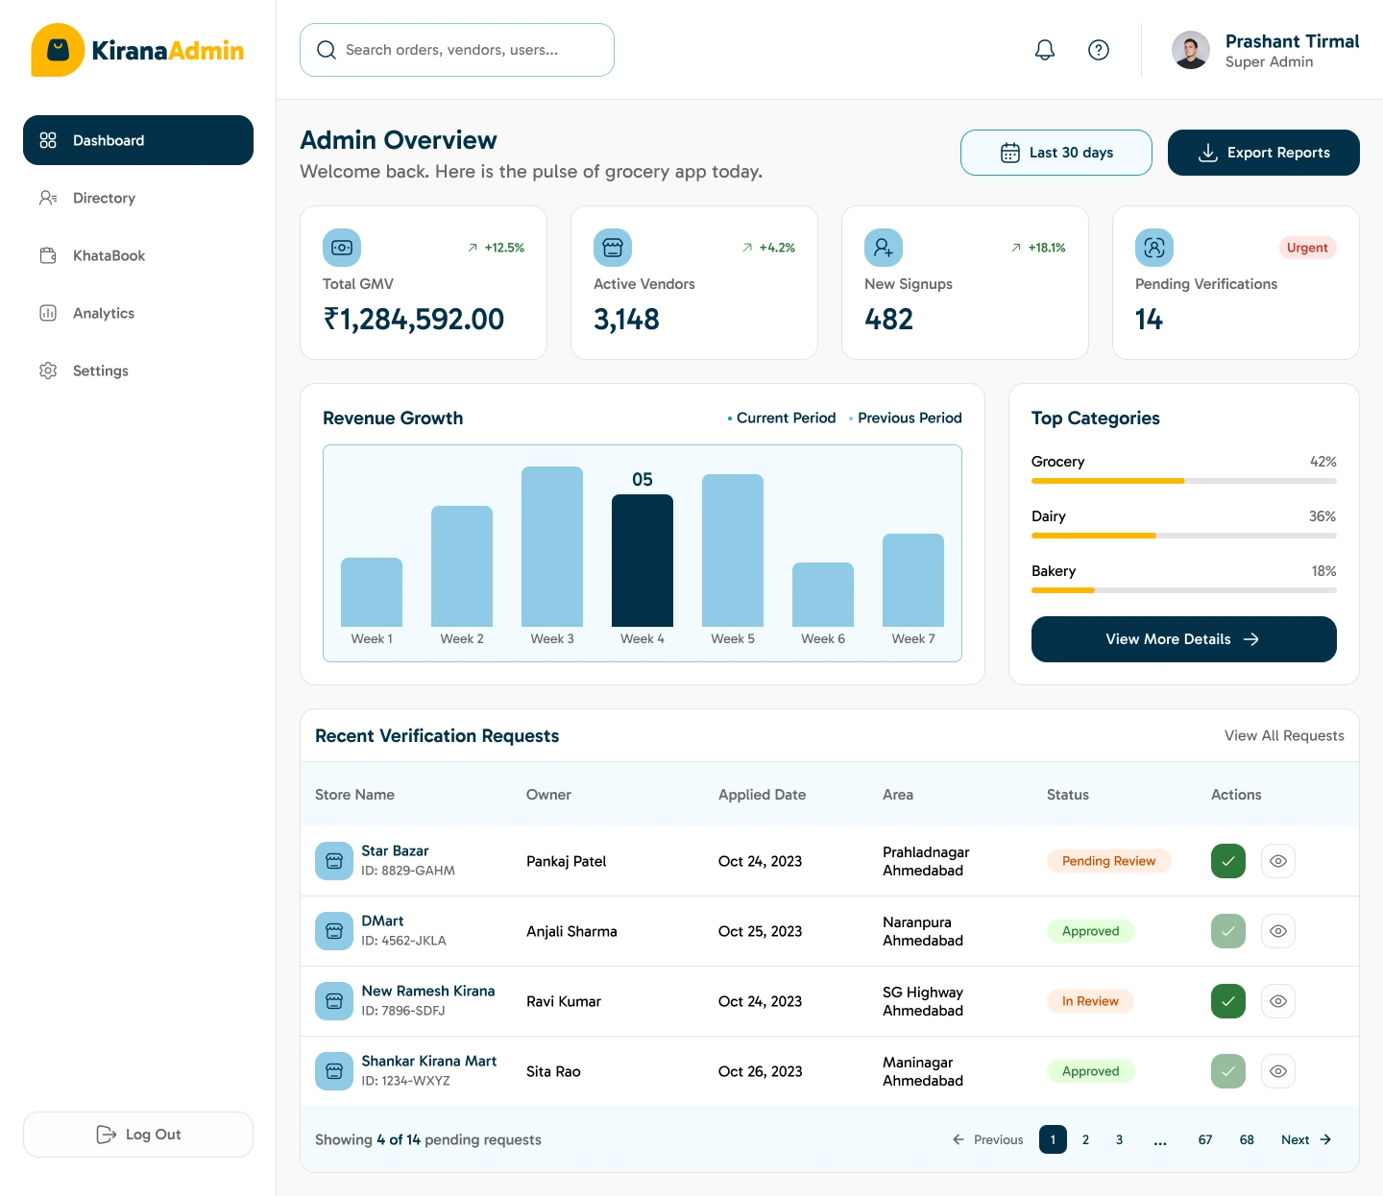Click the Status column header

(1068, 795)
